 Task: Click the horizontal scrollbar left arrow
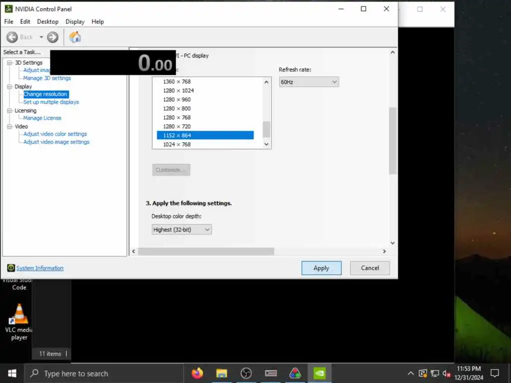click(133, 251)
